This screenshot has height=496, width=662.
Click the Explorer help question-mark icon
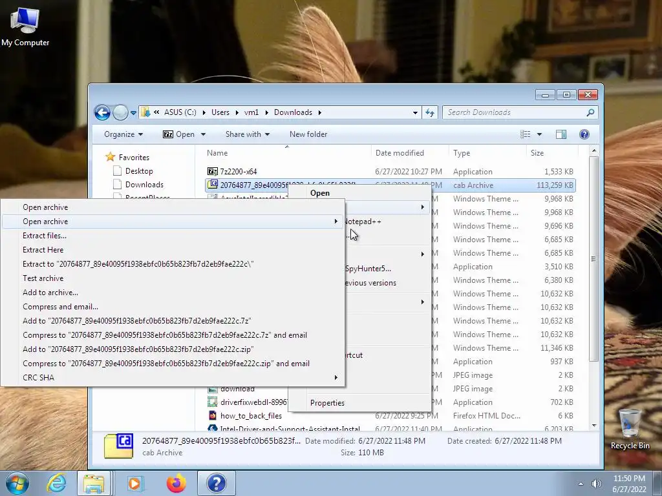point(584,134)
